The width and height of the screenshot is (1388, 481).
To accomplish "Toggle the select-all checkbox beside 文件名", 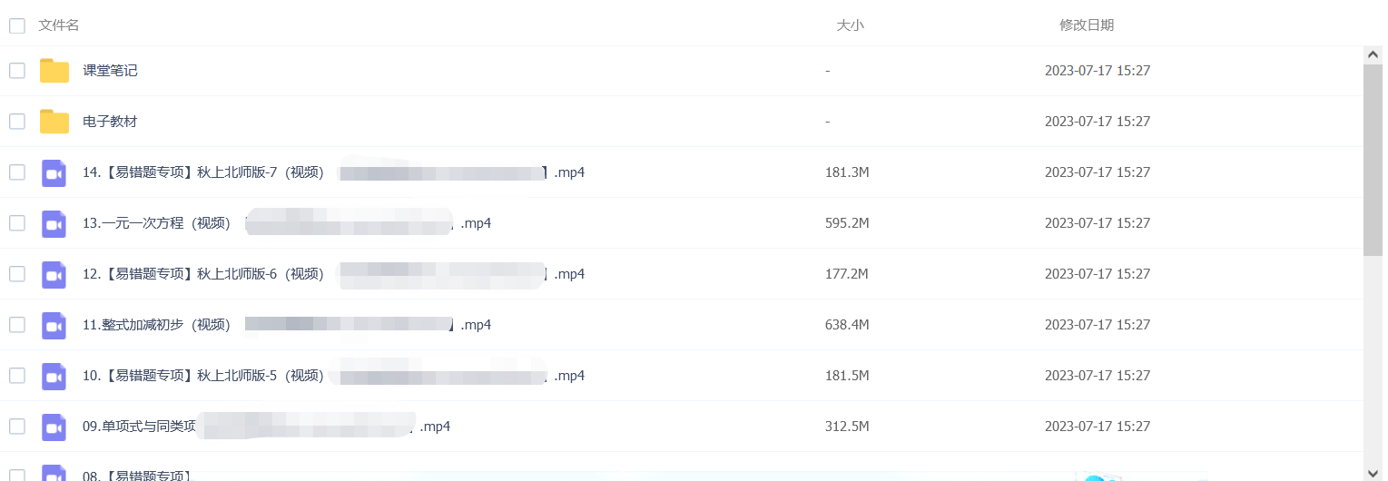I will click(17, 25).
